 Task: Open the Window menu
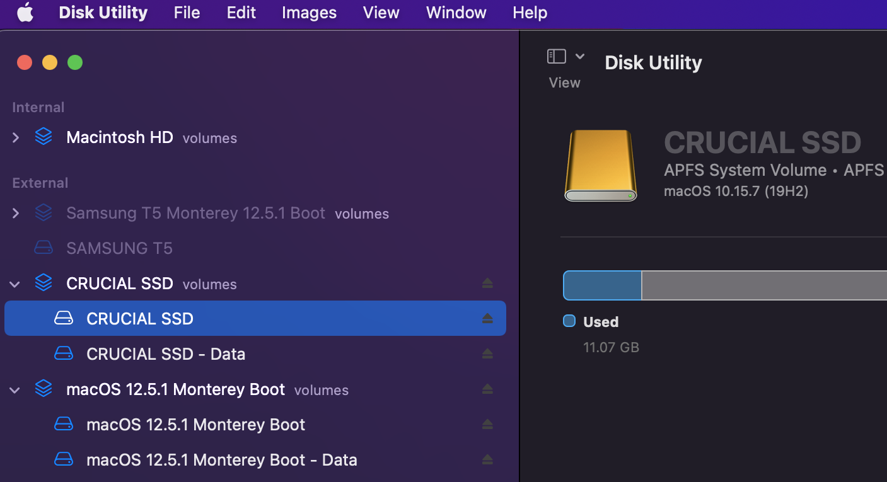point(456,12)
